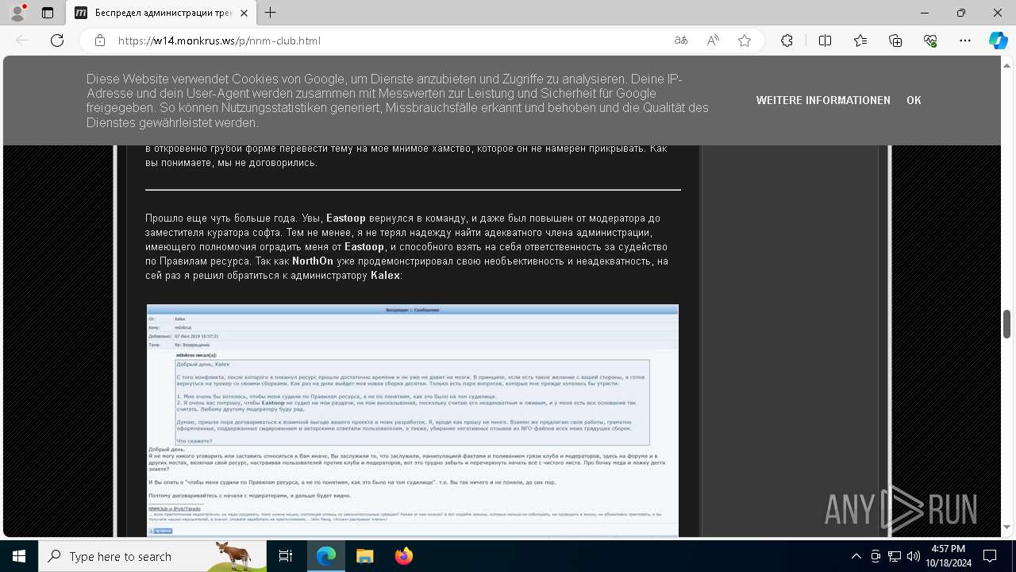Go back to previous page
Viewport: 1016px width, 572px height.
(x=22, y=41)
